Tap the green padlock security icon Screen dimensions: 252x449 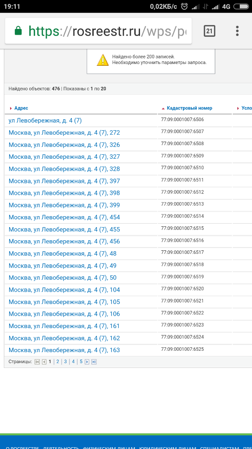pyautogui.click(x=18, y=31)
